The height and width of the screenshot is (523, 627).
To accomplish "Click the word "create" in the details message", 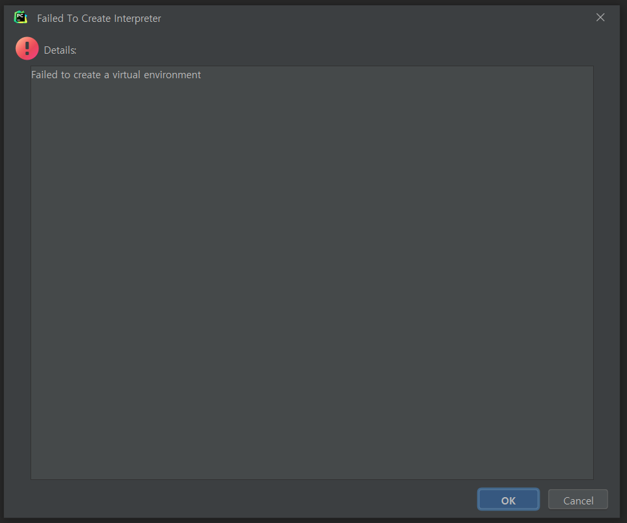I will click(x=87, y=75).
